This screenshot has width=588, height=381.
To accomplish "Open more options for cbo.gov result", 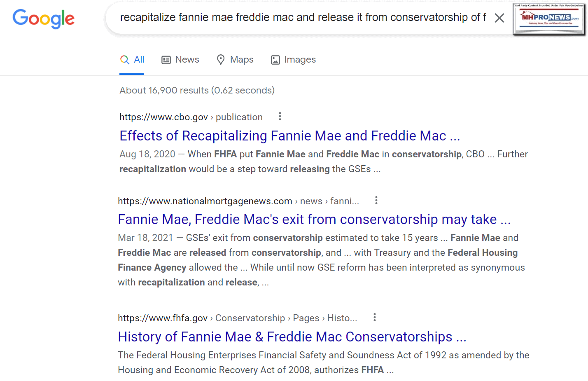I will pyautogui.click(x=280, y=117).
